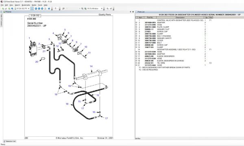Open the View menu

pyautogui.click(x=11, y=5)
